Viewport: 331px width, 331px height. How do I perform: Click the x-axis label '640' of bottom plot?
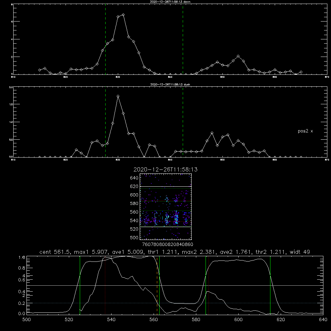tap(323, 320)
